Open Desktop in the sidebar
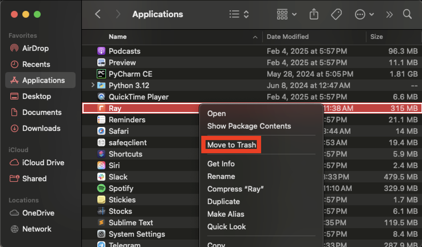The image size is (422, 247). pyautogui.click(x=40, y=96)
